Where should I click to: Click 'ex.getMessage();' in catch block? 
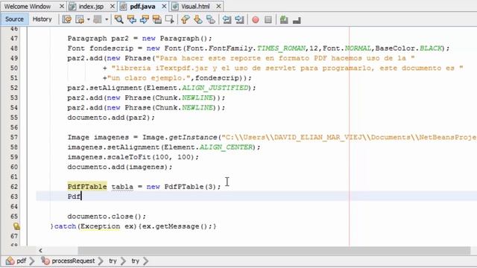pos(177,226)
